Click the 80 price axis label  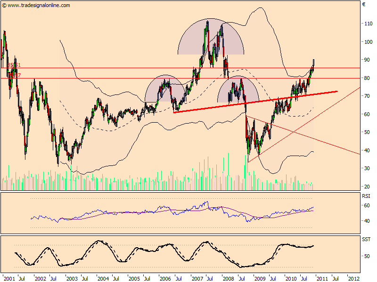(367, 78)
